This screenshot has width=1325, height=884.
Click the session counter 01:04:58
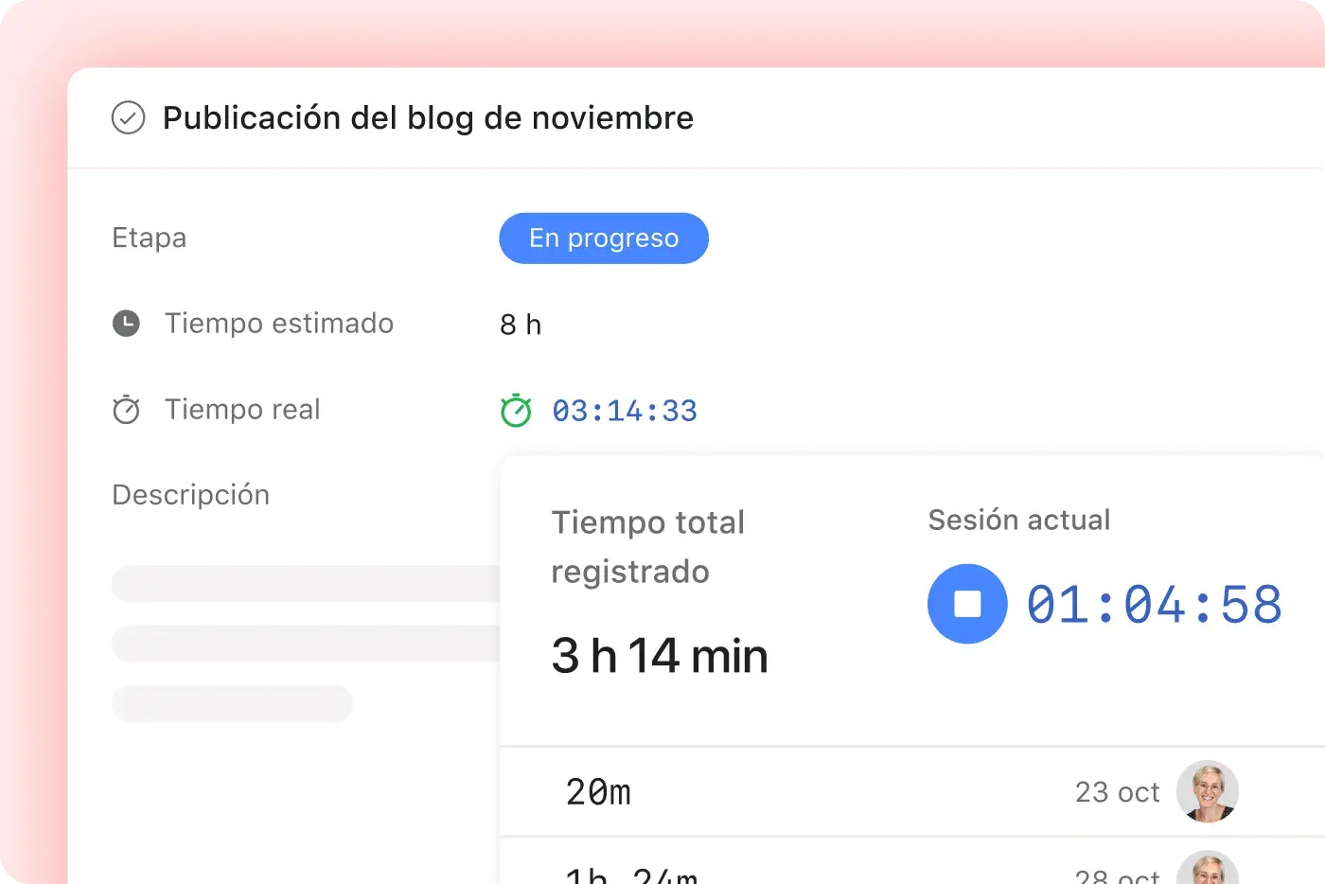[1155, 605]
